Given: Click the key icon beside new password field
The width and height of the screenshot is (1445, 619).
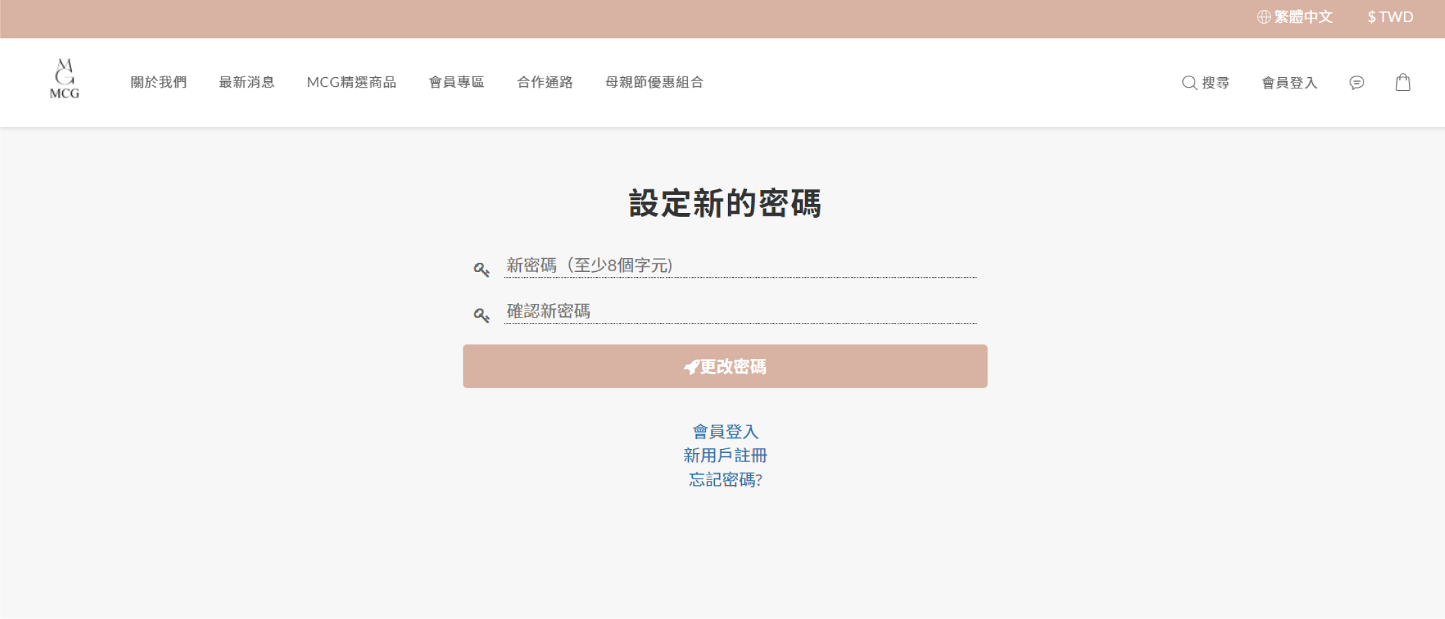Looking at the screenshot, I should tap(482, 269).
